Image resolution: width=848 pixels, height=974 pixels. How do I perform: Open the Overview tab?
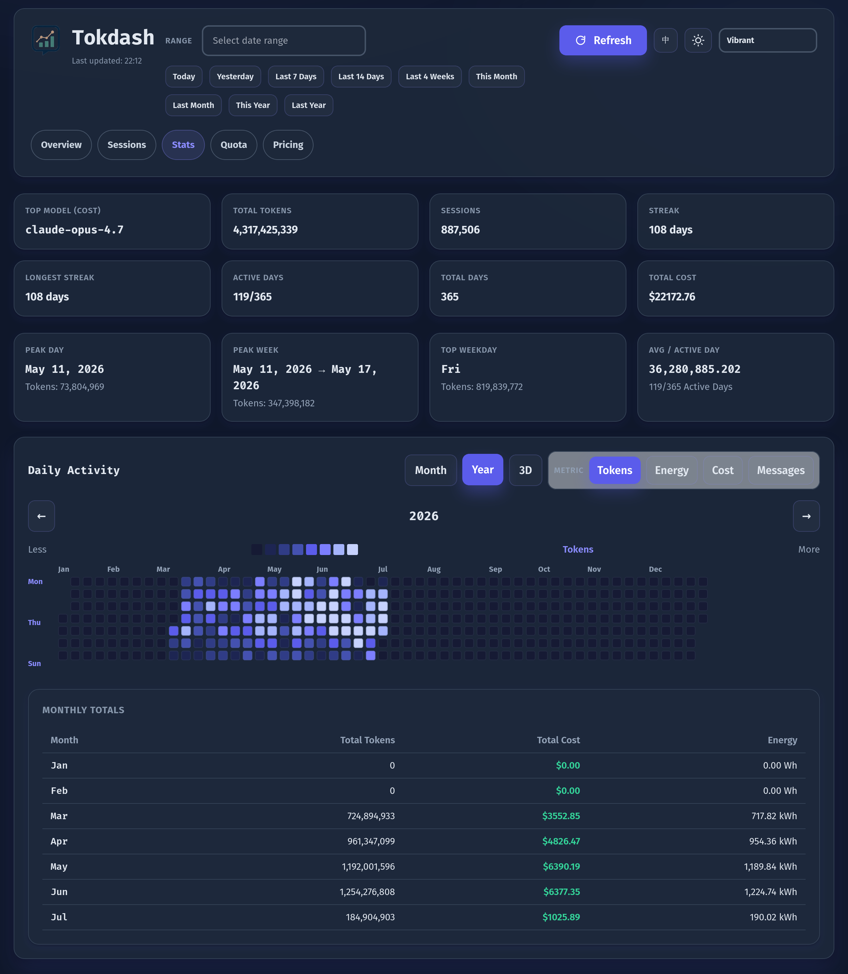point(61,145)
